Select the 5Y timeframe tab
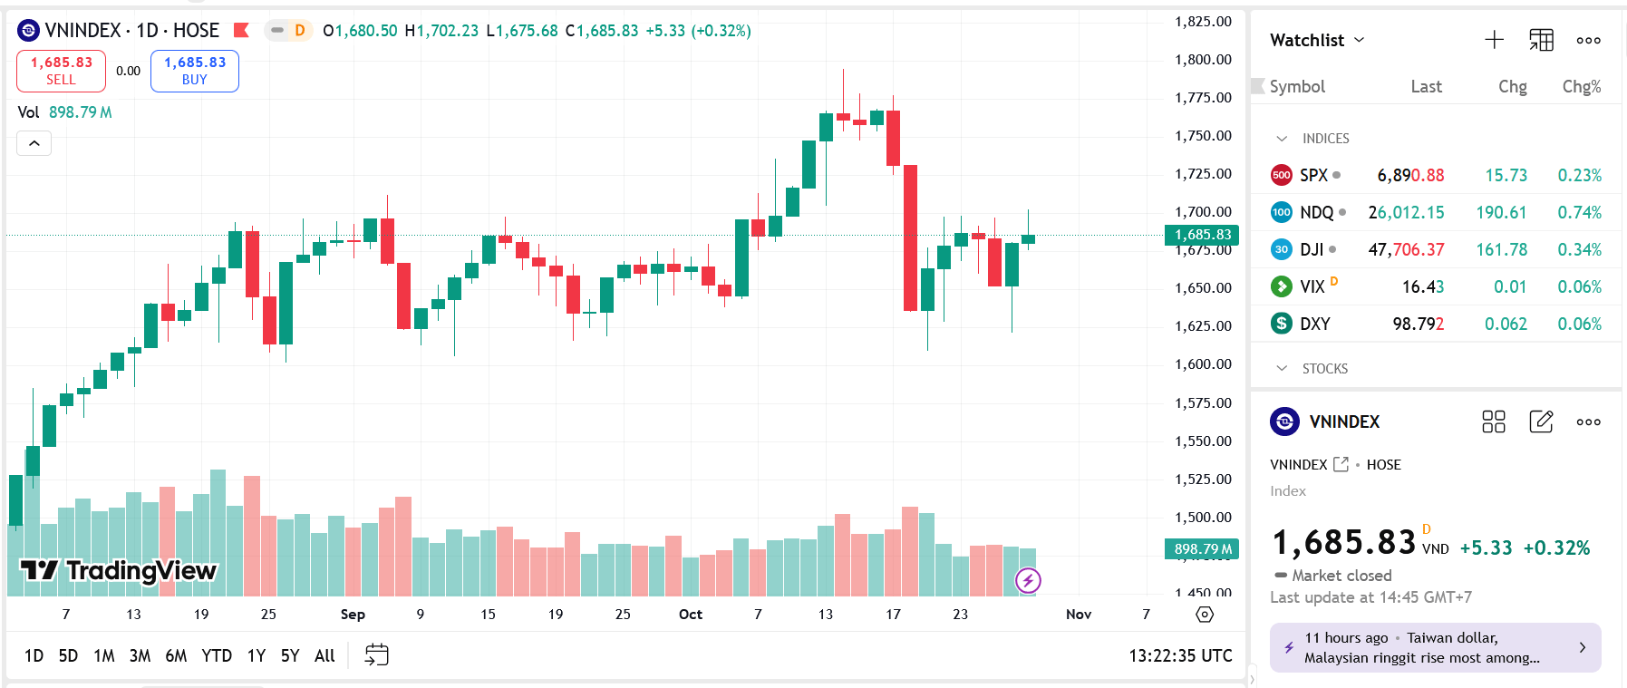Image resolution: width=1627 pixels, height=688 pixels. pos(289,654)
